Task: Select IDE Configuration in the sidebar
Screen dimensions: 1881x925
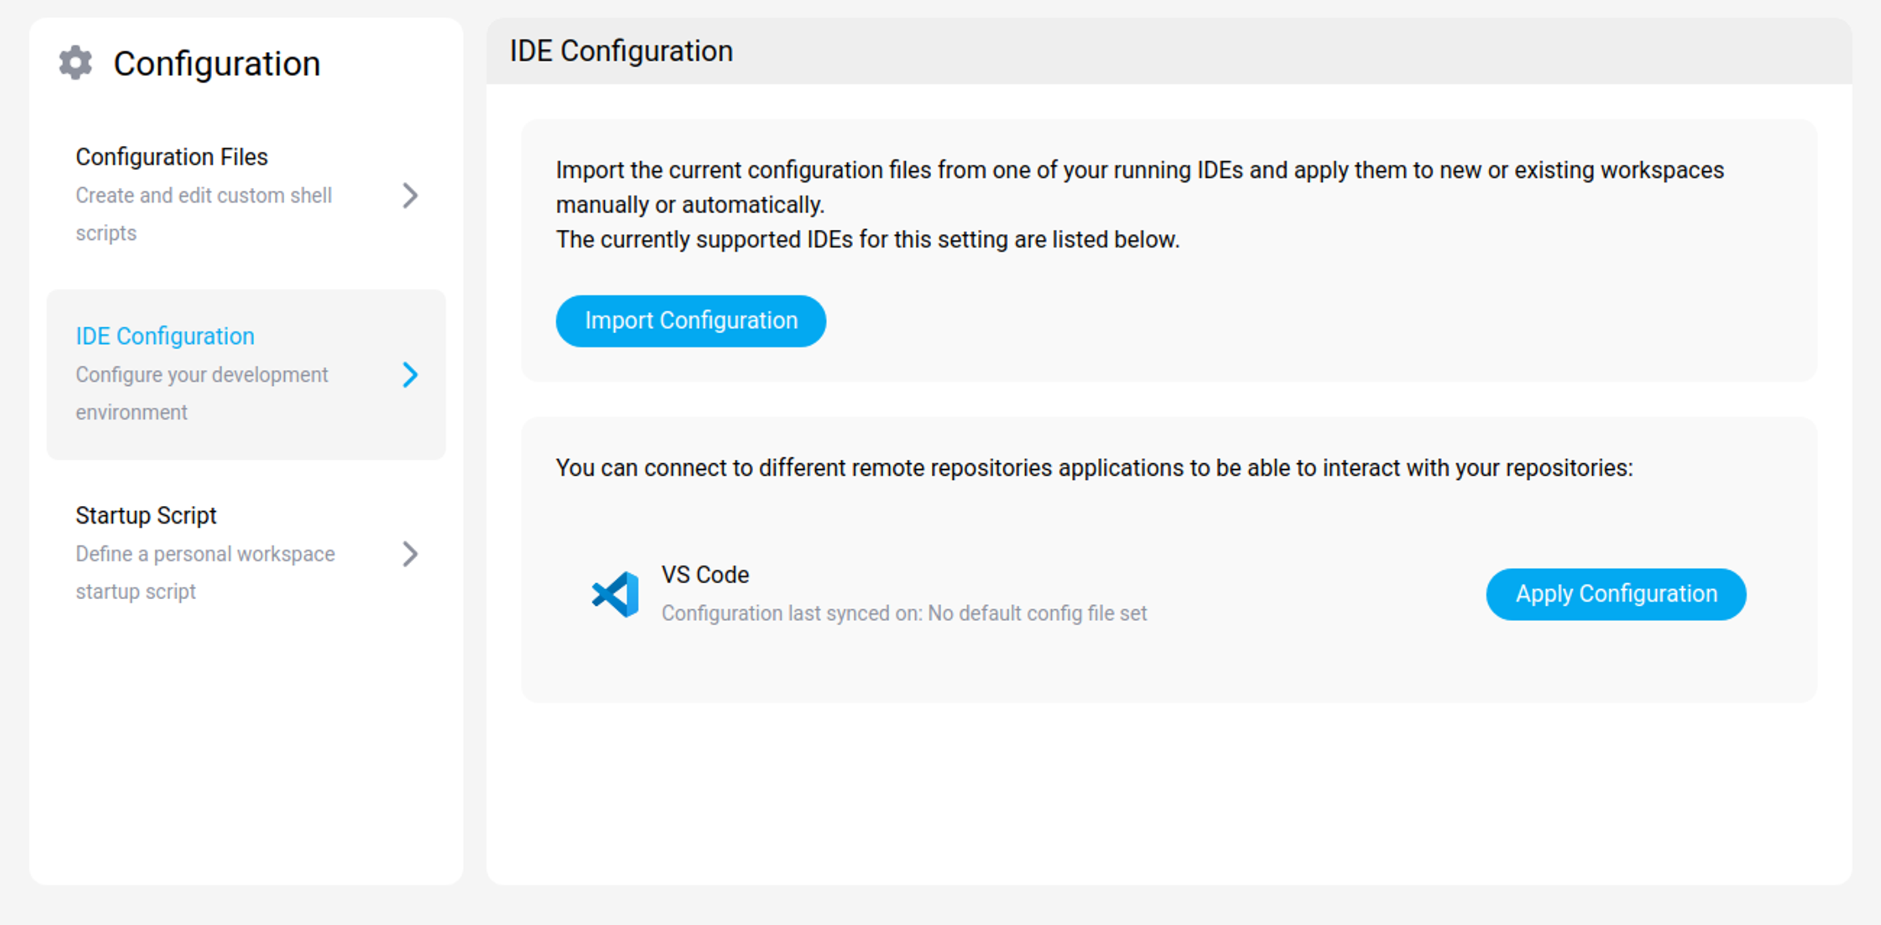Action: click(x=165, y=336)
